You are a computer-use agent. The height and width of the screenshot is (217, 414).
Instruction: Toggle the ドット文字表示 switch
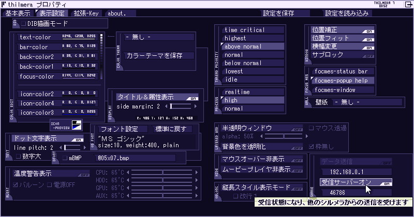tap(48, 138)
